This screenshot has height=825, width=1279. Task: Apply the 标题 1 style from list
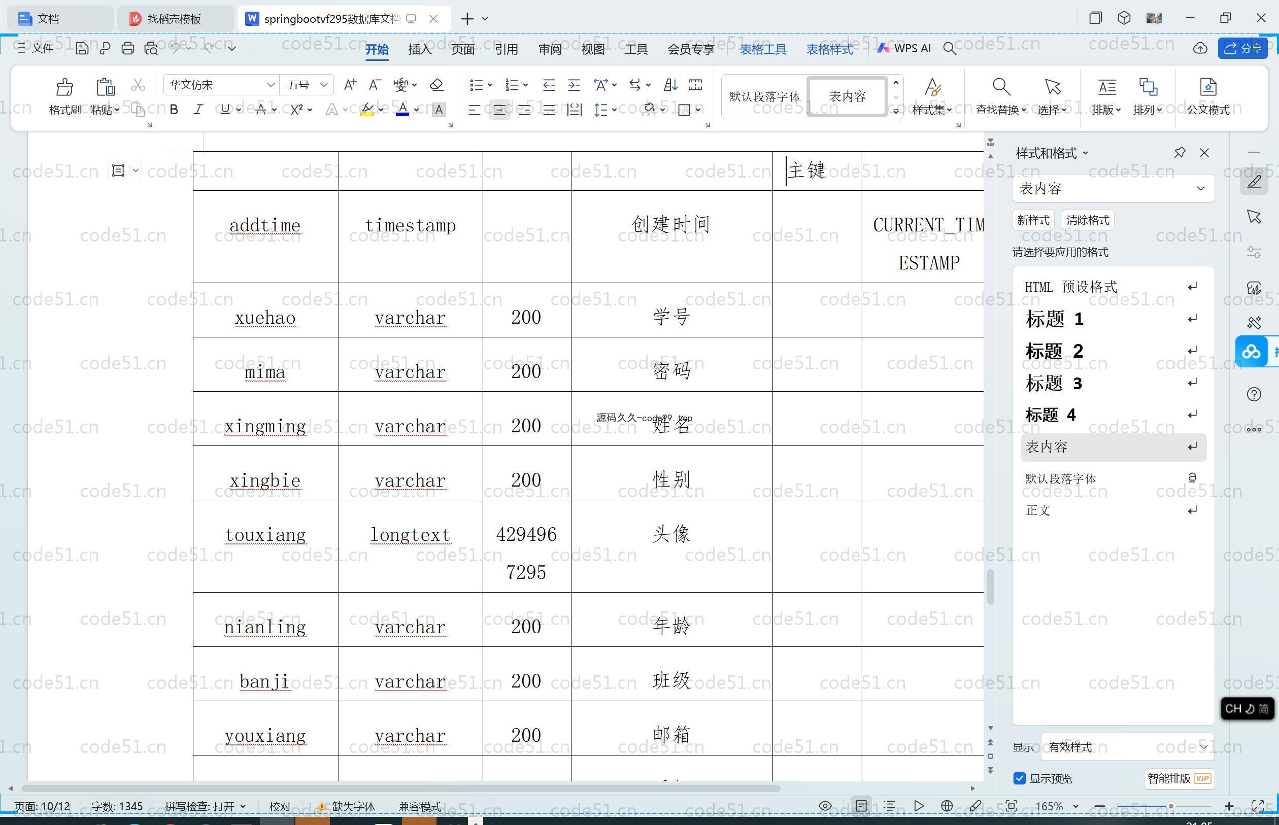(1113, 319)
